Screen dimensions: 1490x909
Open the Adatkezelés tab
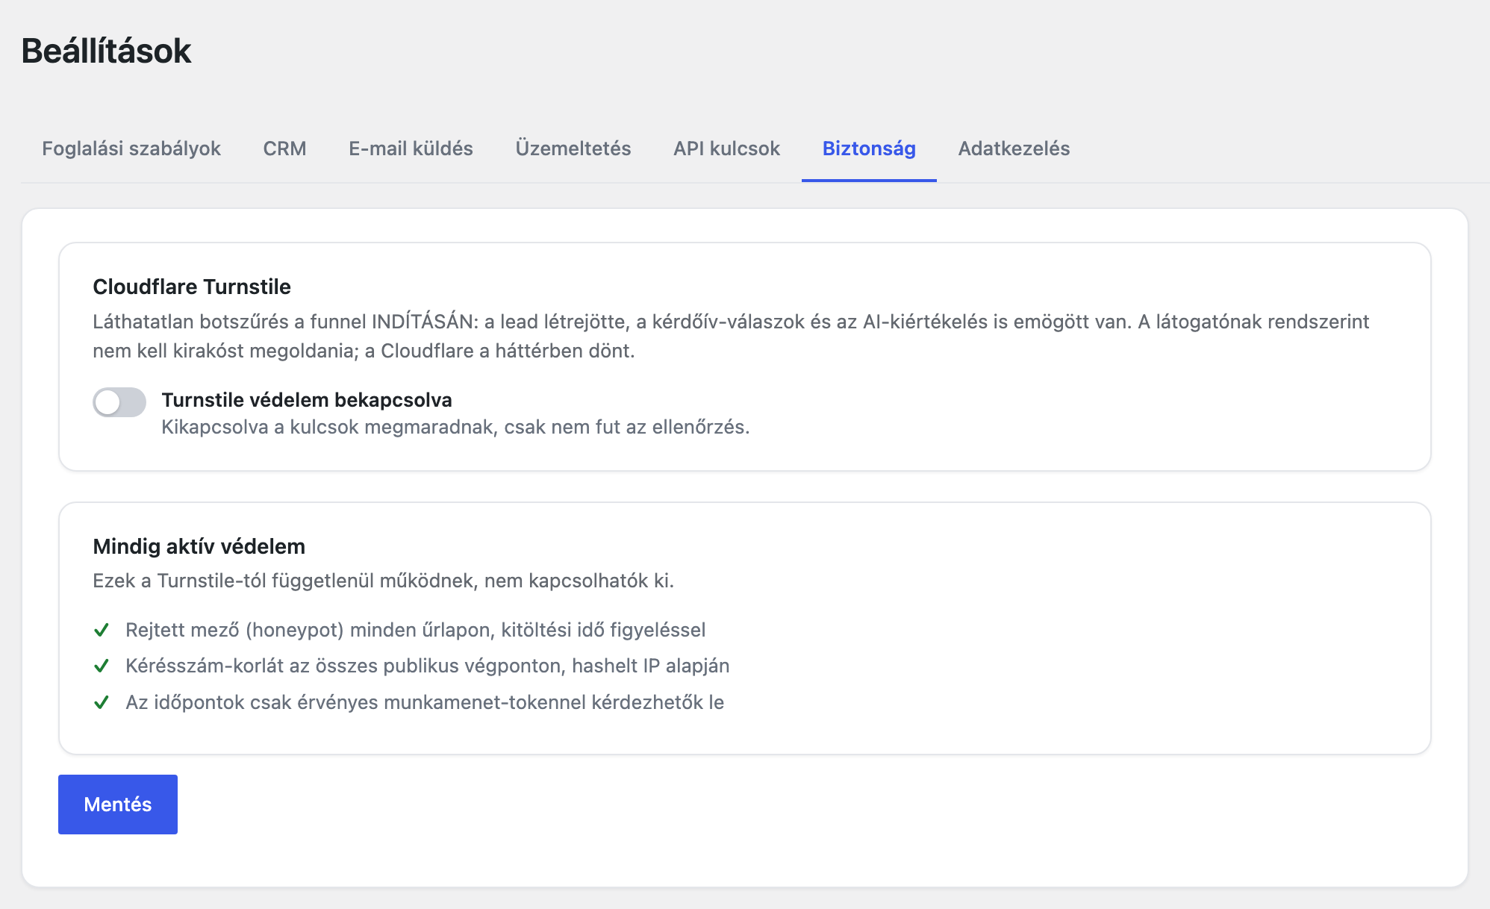1014,149
